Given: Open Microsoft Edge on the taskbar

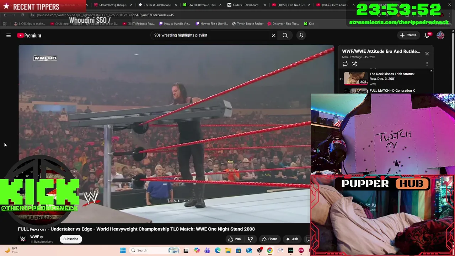Looking at the screenshot, I should 218,250.
